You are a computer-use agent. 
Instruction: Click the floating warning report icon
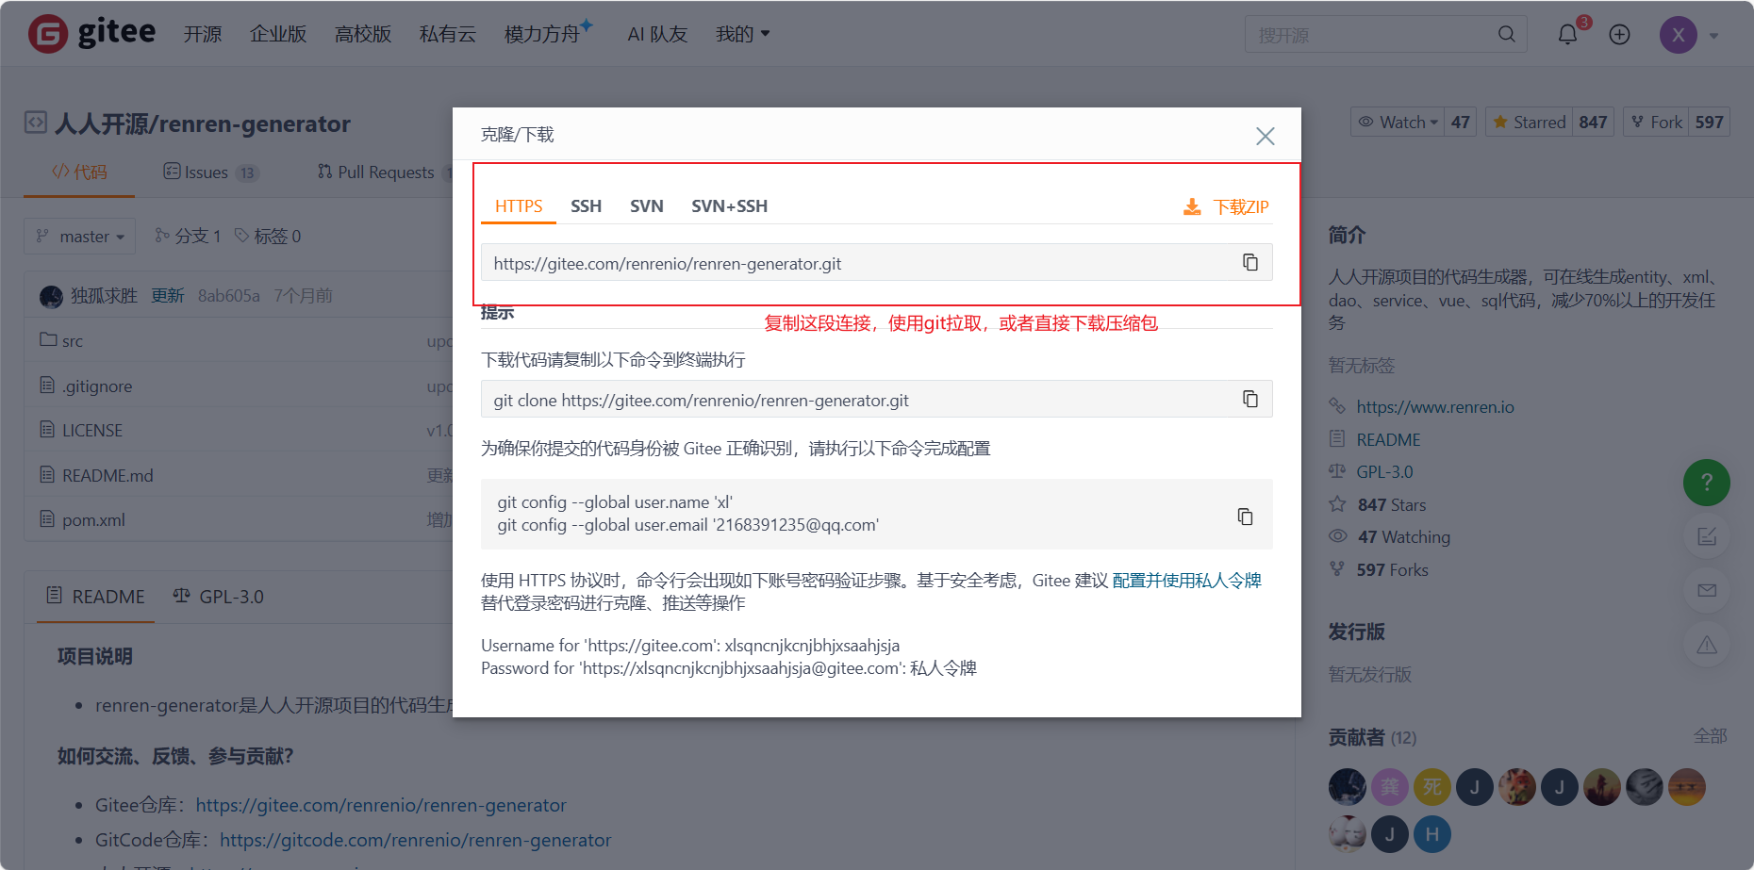1706,645
